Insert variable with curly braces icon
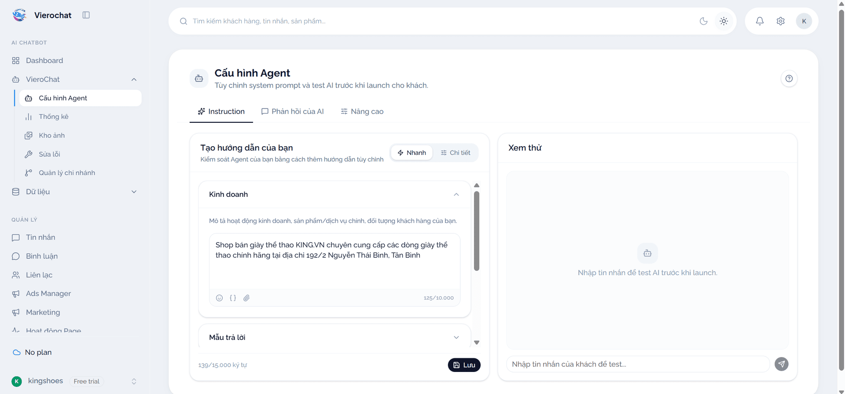 pyautogui.click(x=233, y=298)
